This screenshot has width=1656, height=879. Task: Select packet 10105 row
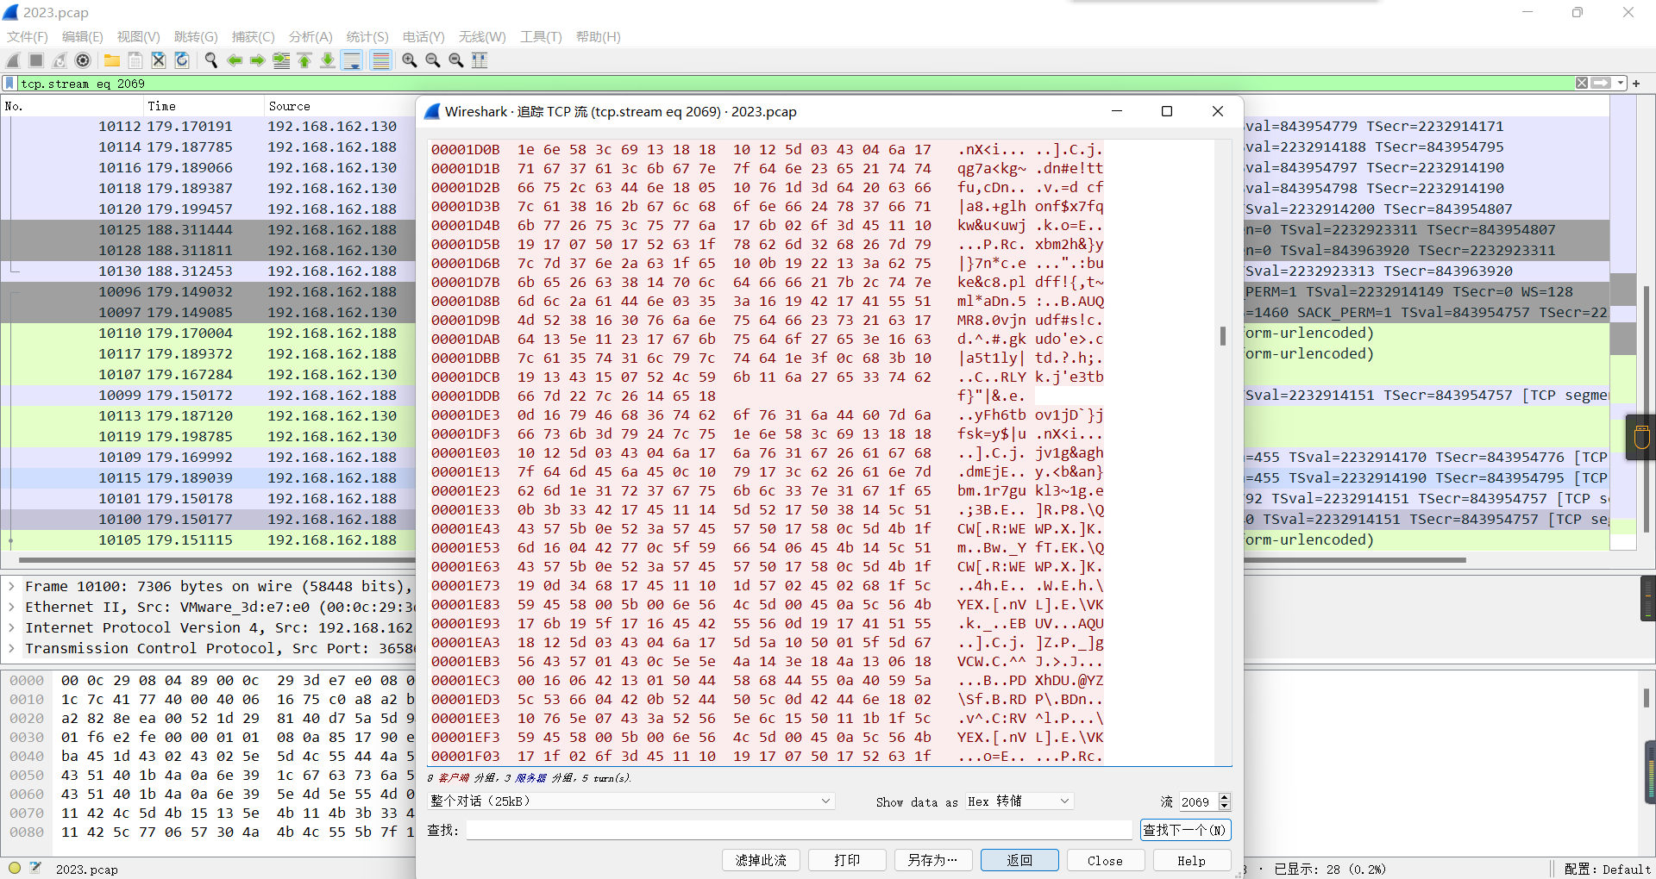208,539
